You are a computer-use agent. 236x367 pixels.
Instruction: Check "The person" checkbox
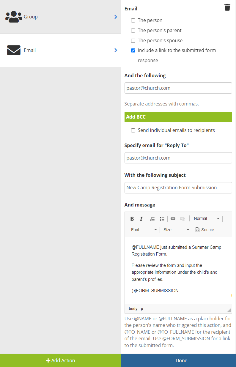pos(133,21)
